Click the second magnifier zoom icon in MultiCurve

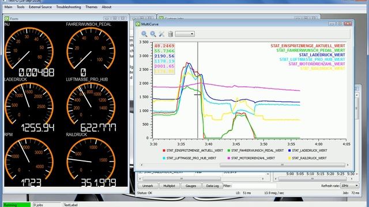pyautogui.click(x=153, y=34)
